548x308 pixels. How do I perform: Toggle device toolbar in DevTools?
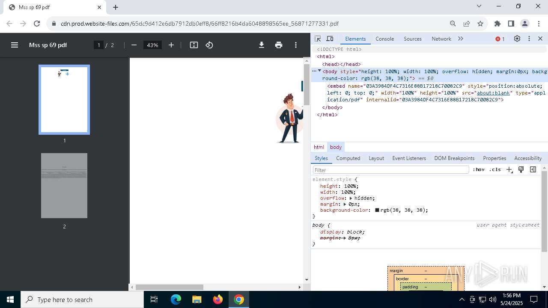point(330,38)
